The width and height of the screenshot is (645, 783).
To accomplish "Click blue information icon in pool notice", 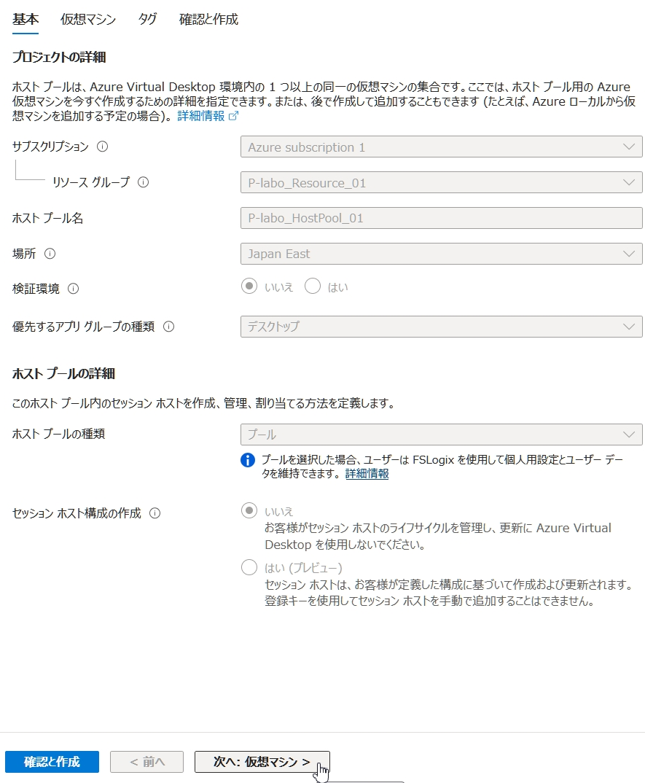I will click(248, 460).
